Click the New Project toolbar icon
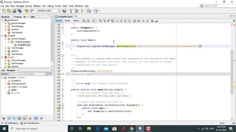Screen dimensions: 236x132 (x=9, y=11)
